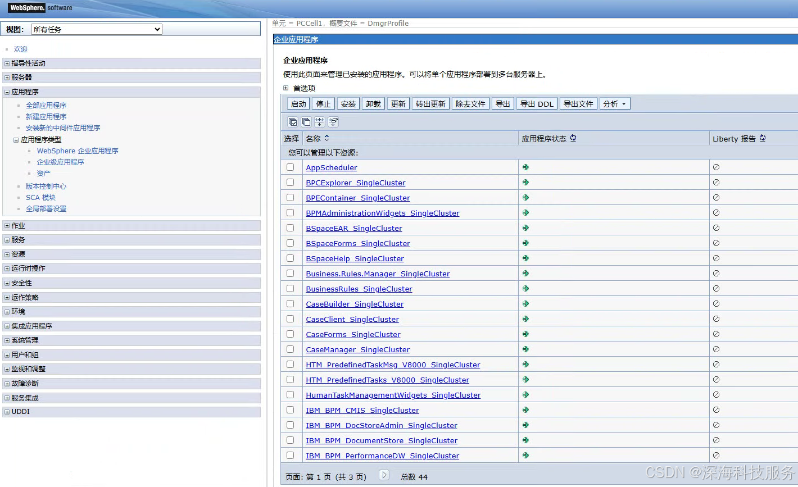The width and height of the screenshot is (798, 487).
Task: Open 版本控制中心 navigation item
Action: pyautogui.click(x=46, y=186)
